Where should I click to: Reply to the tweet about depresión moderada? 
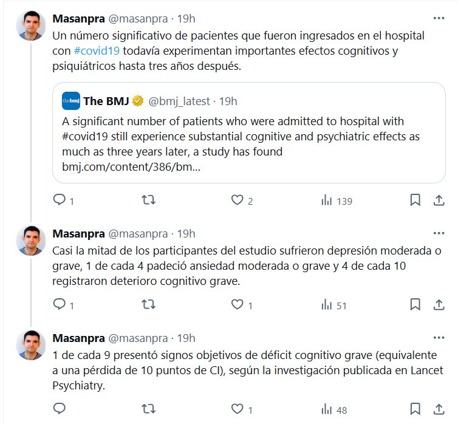coord(59,304)
